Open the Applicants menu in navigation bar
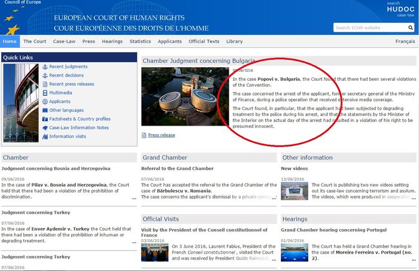The height and width of the screenshot is (271, 419). (x=169, y=41)
